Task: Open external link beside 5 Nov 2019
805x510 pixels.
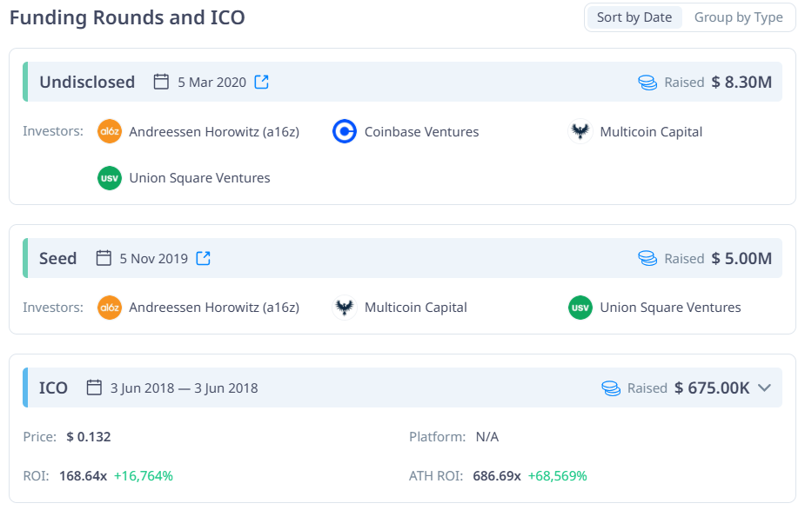Action: (x=204, y=258)
